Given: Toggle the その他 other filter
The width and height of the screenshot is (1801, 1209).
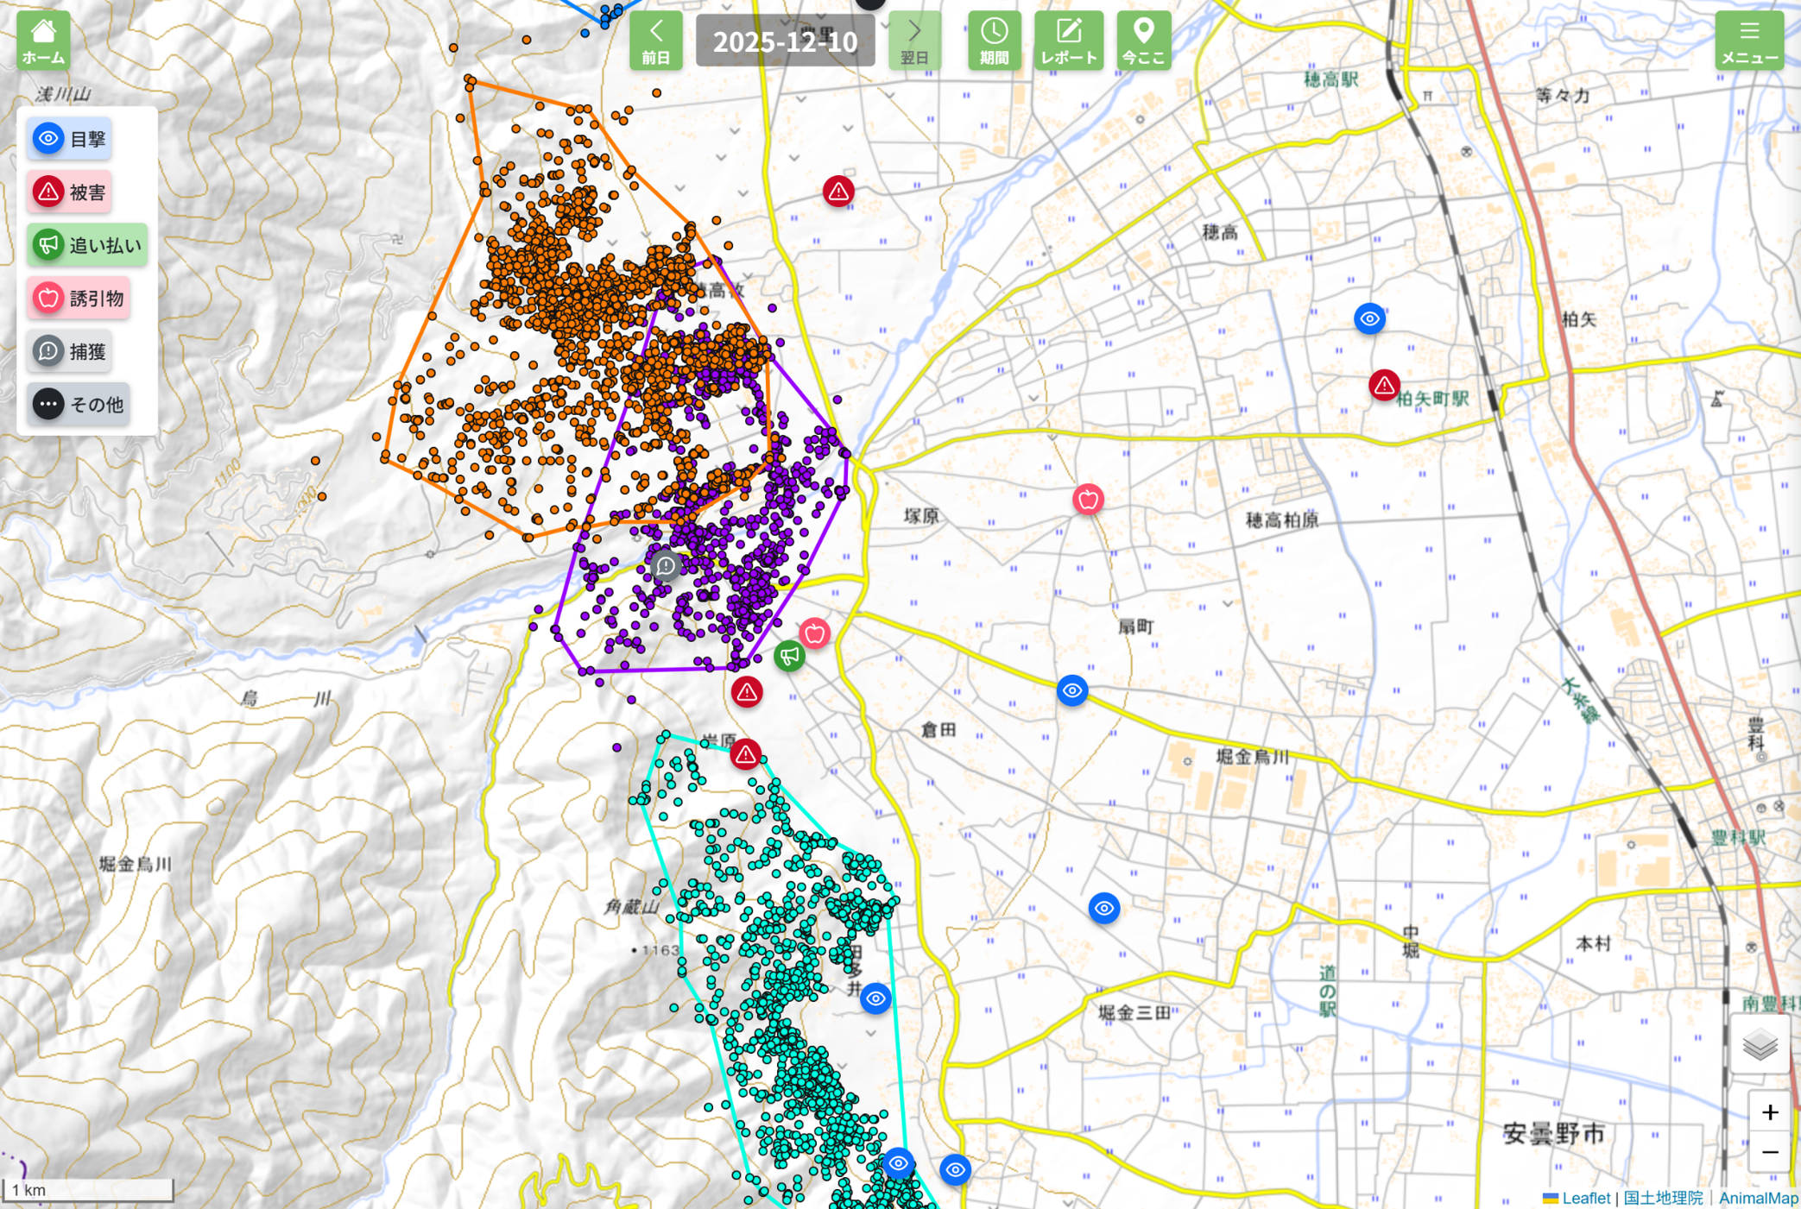Looking at the screenshot, I should (x=79, y=404).
